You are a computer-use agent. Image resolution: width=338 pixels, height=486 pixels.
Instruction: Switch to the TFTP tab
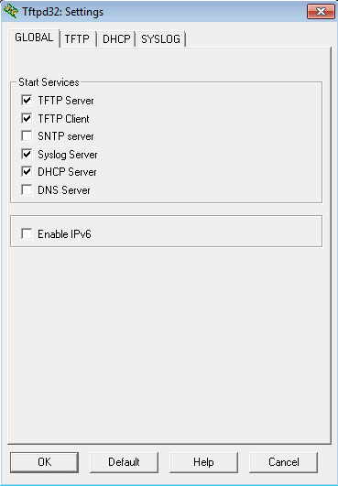[x=77, y=39]
